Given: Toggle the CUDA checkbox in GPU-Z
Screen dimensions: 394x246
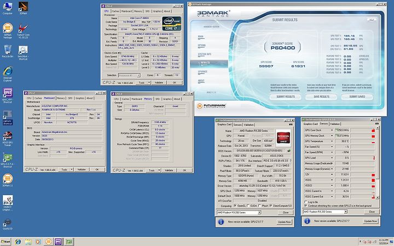Looking at the screenshot, I should (248, 206).
